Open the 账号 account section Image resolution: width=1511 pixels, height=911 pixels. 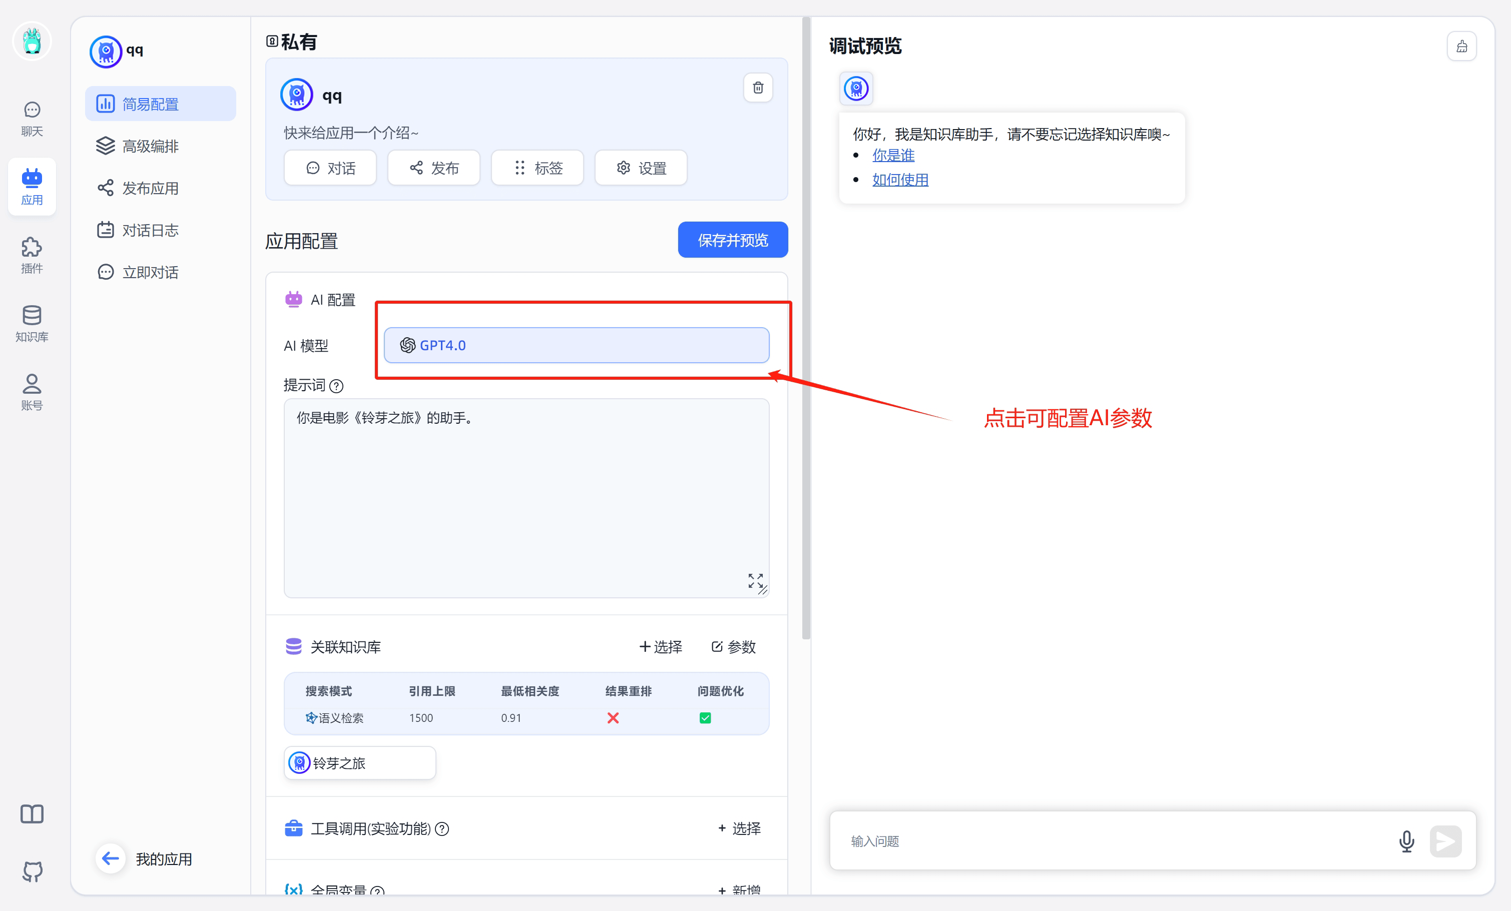point(32,392)
